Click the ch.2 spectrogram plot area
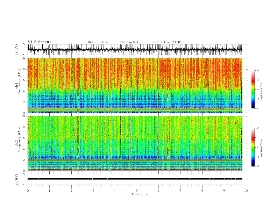Image resolution: width=277 pixels, height=214 pixels. pyautogui.click(x=135, y=143)
